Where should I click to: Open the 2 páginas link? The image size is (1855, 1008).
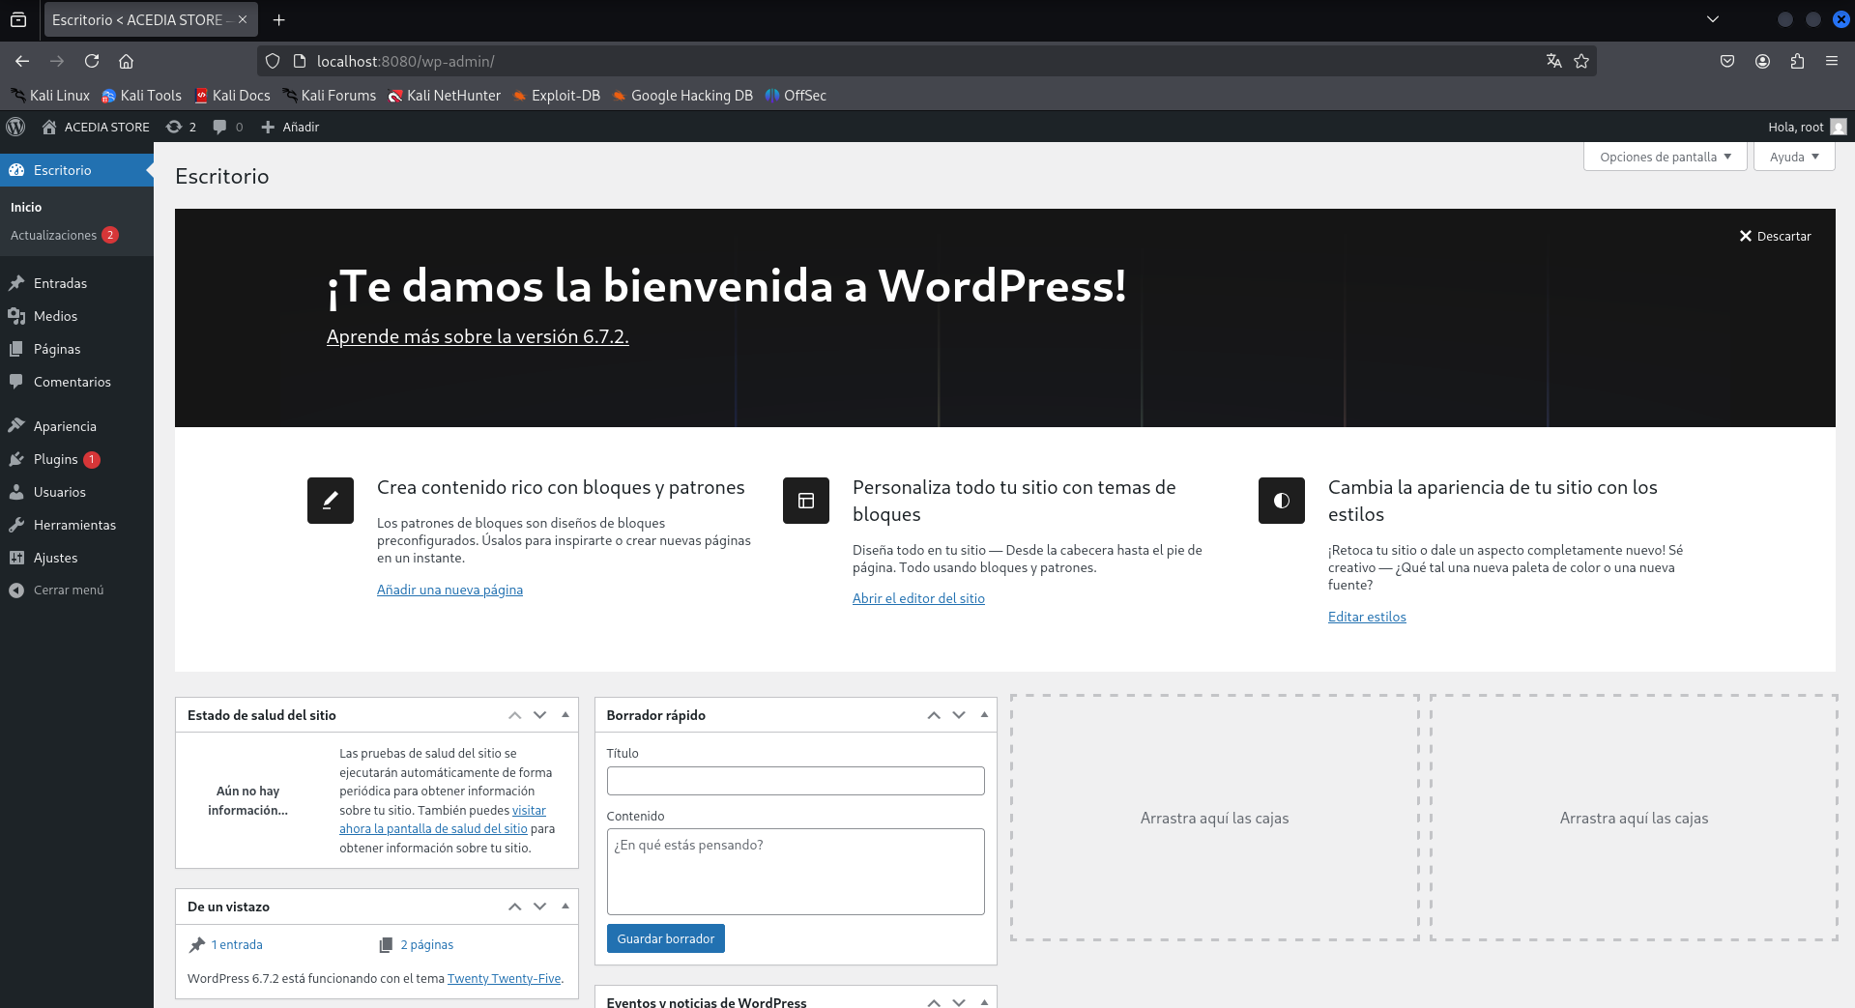tap(427, 944)
